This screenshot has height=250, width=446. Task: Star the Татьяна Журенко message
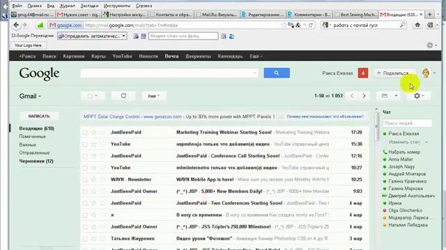94,239
